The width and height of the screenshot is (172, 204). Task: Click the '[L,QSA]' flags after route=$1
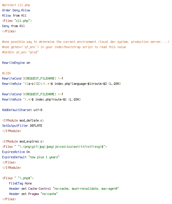tap(74, 99)
